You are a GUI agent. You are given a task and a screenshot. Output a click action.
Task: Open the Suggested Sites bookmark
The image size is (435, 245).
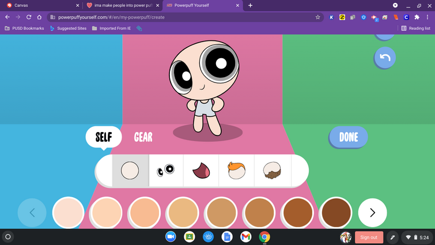click(x=68, y=28)
